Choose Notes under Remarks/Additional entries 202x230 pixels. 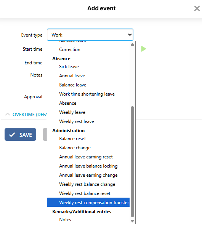(88, 220)
